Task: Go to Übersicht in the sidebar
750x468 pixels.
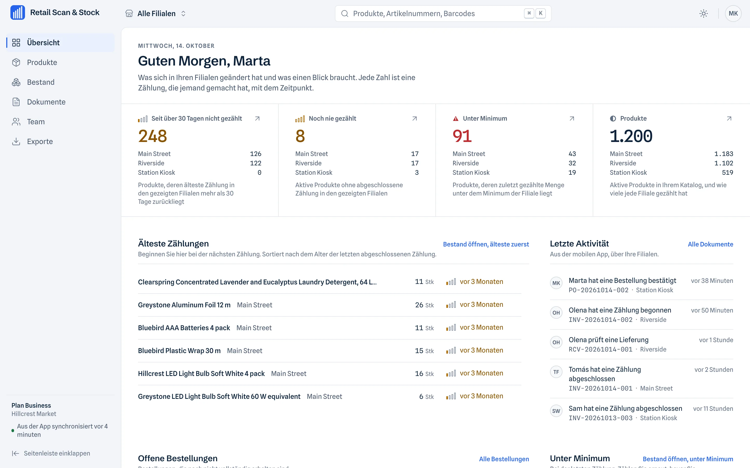Action: coord(60,43)
